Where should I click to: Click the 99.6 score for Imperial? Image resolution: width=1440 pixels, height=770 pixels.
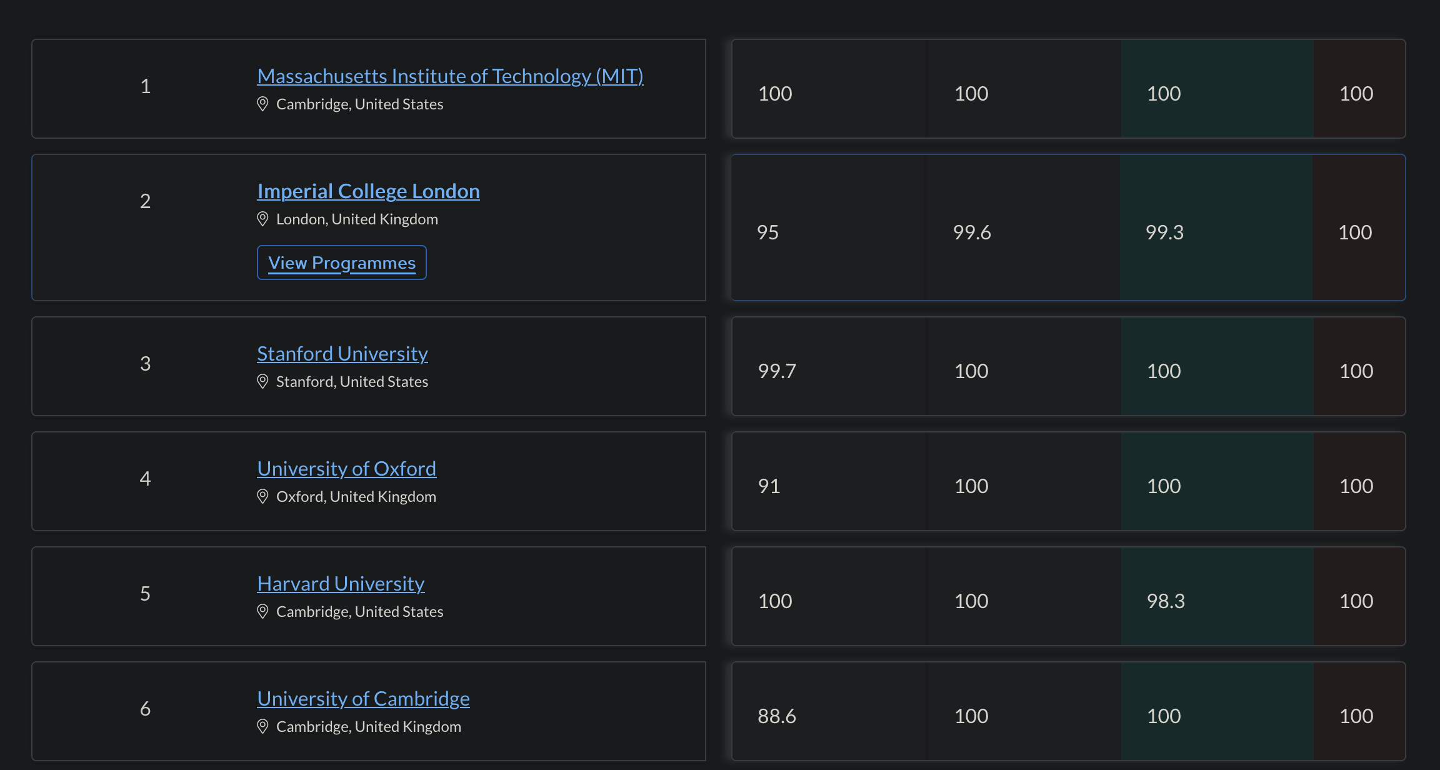pos(972,232)
